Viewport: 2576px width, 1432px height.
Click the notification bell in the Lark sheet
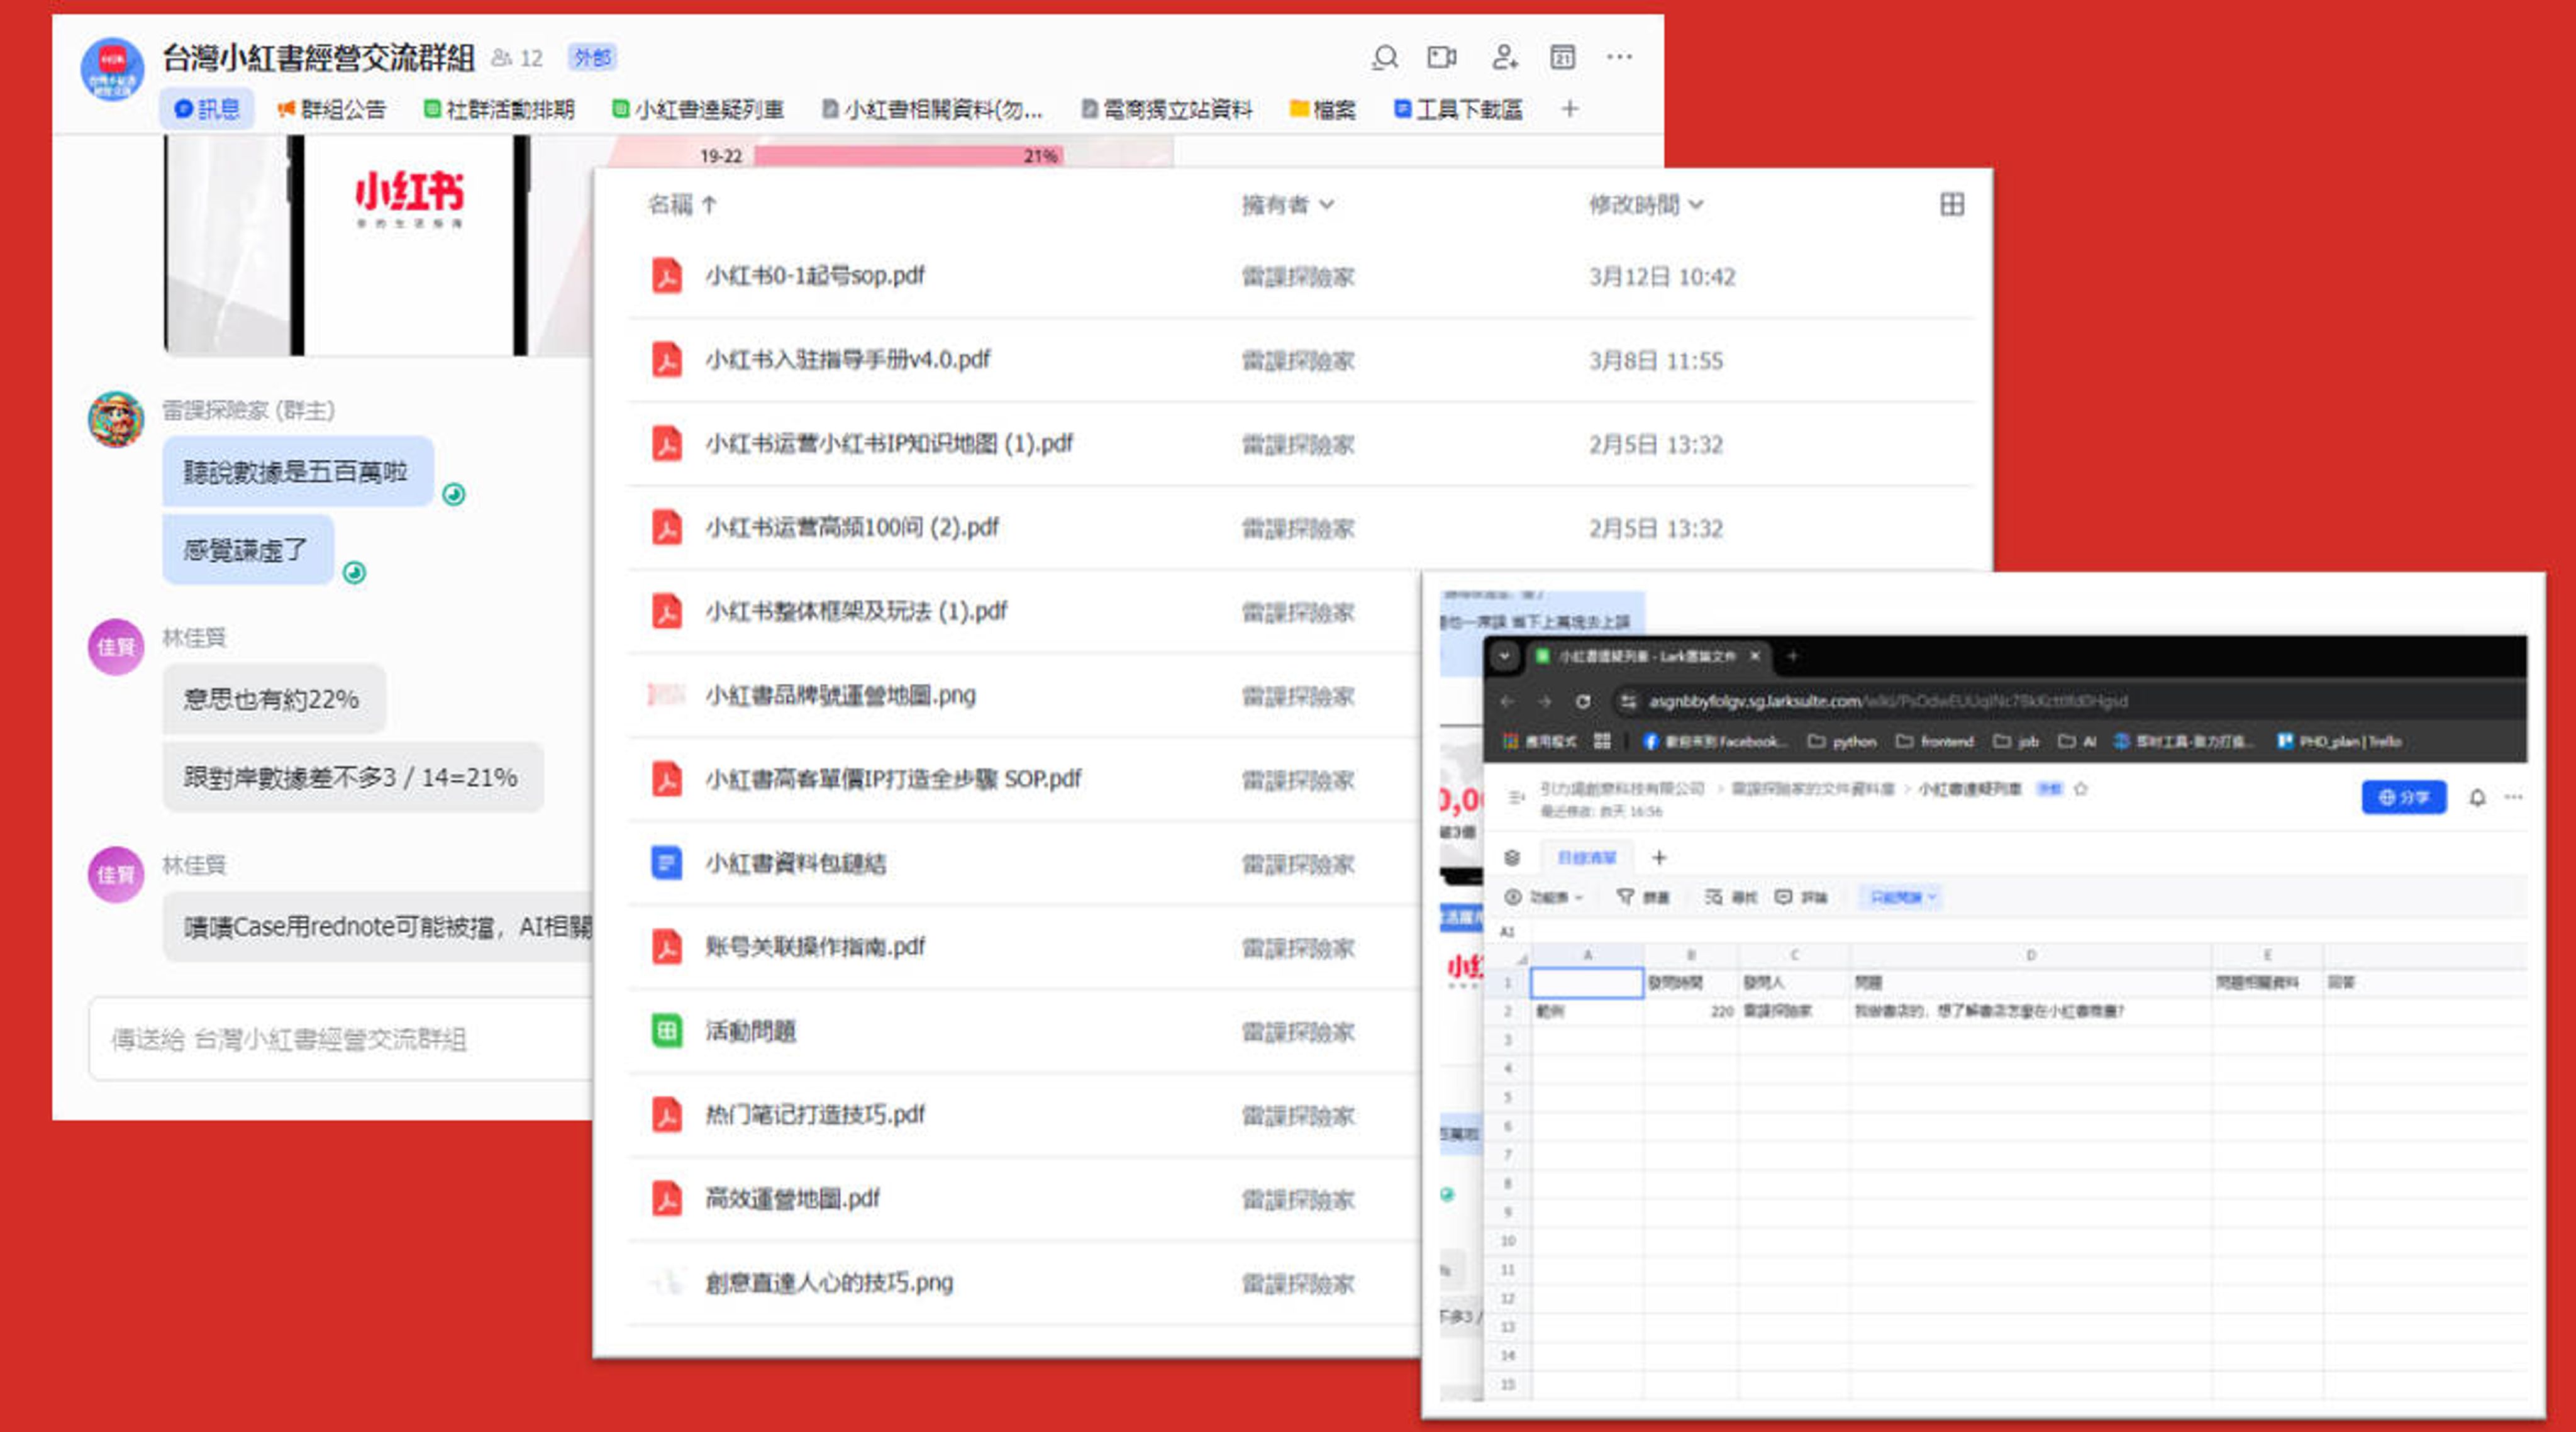point(2477,798)
